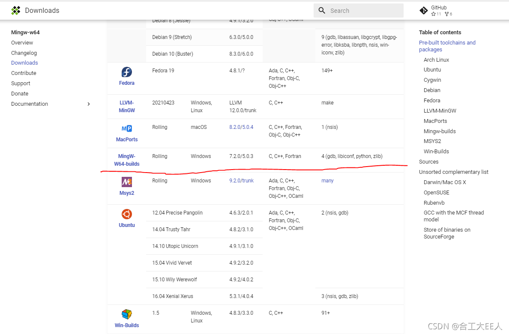Screen dimensions: 509x334
Task: Click the 'Debian 9 (Stretch)' cell
Action: click(172, 37)
